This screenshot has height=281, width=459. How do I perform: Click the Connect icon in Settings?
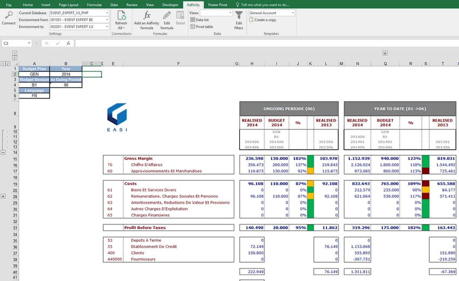coord(9,16)
